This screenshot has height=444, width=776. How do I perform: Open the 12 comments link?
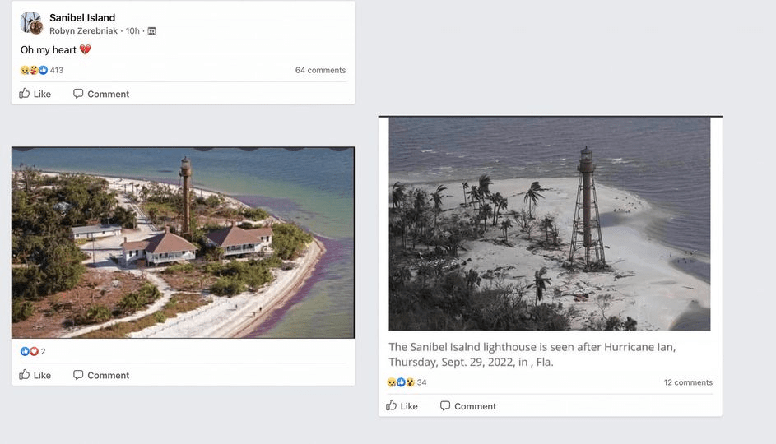tap(688, 382)
